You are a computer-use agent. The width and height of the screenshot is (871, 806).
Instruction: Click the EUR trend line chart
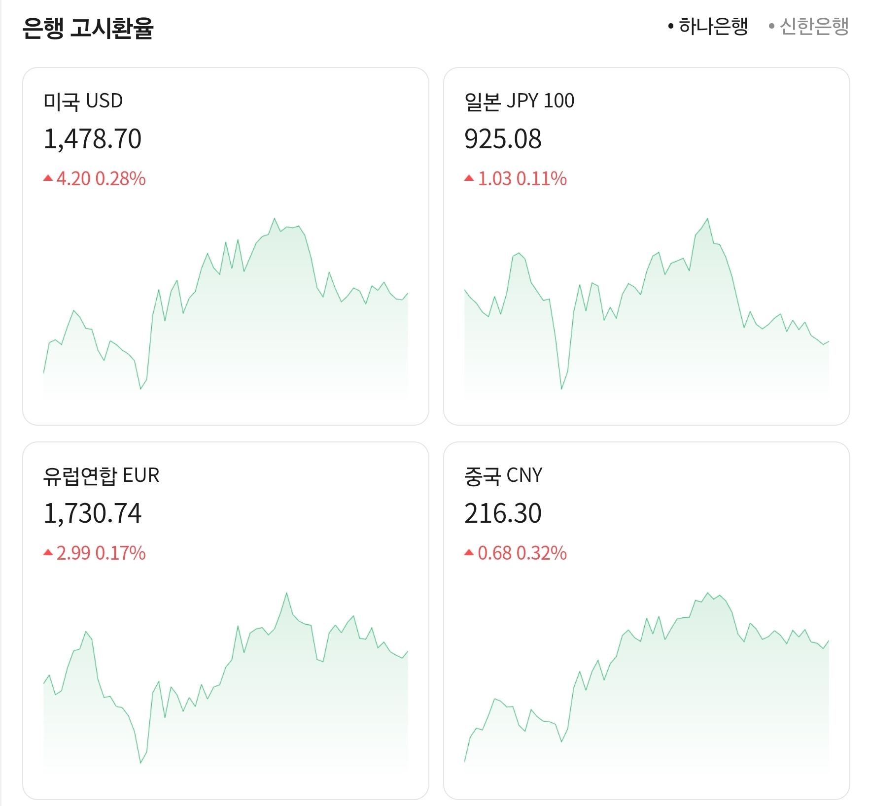(x=226, y=679)
